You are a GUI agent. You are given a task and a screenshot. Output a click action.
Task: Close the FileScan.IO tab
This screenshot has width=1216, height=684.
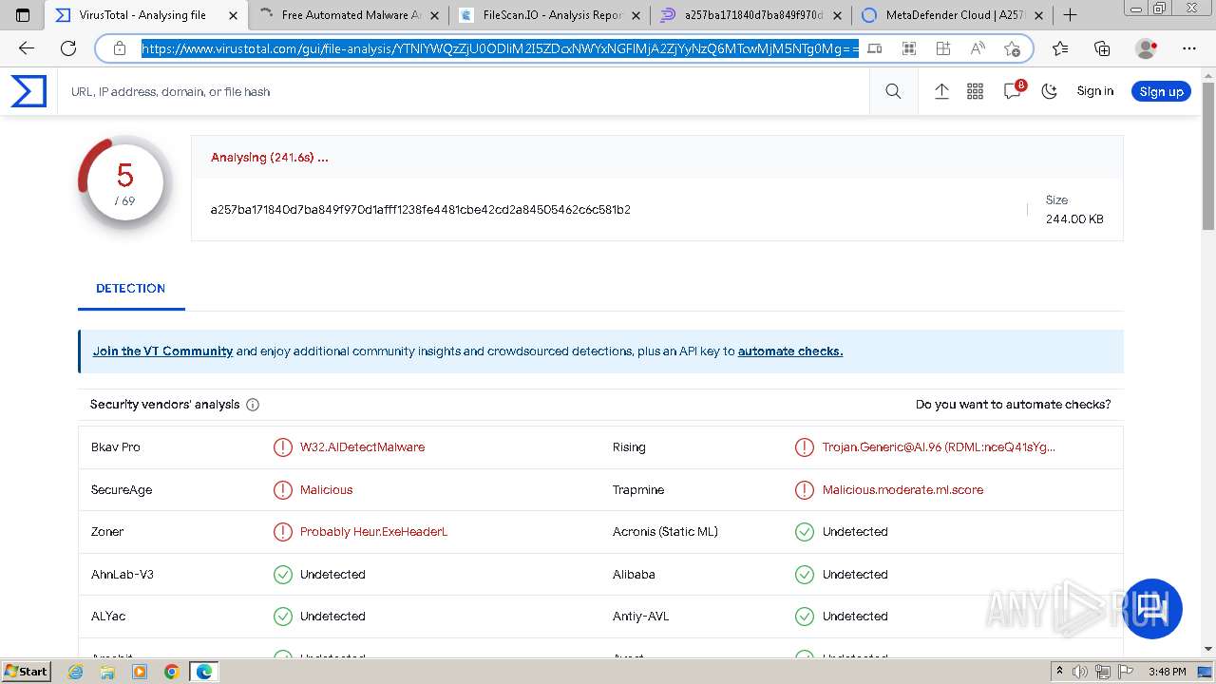(x=636, y=15)
